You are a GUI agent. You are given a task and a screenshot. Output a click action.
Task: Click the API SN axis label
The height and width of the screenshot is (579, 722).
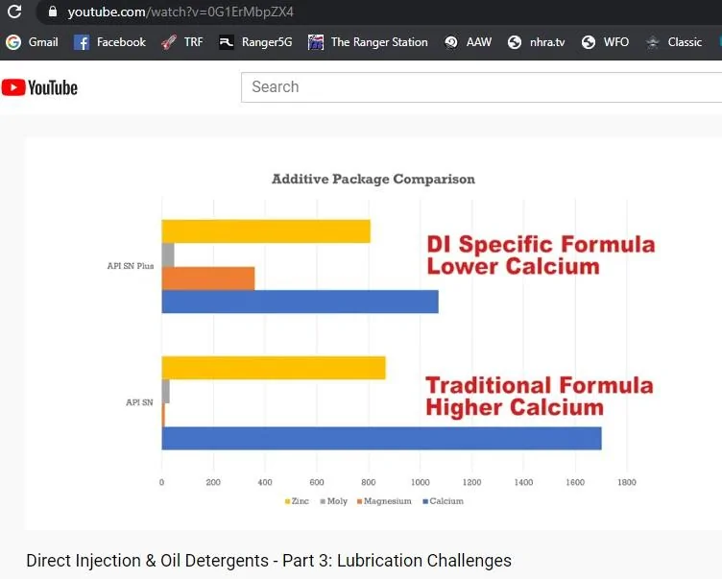(139, 402)
